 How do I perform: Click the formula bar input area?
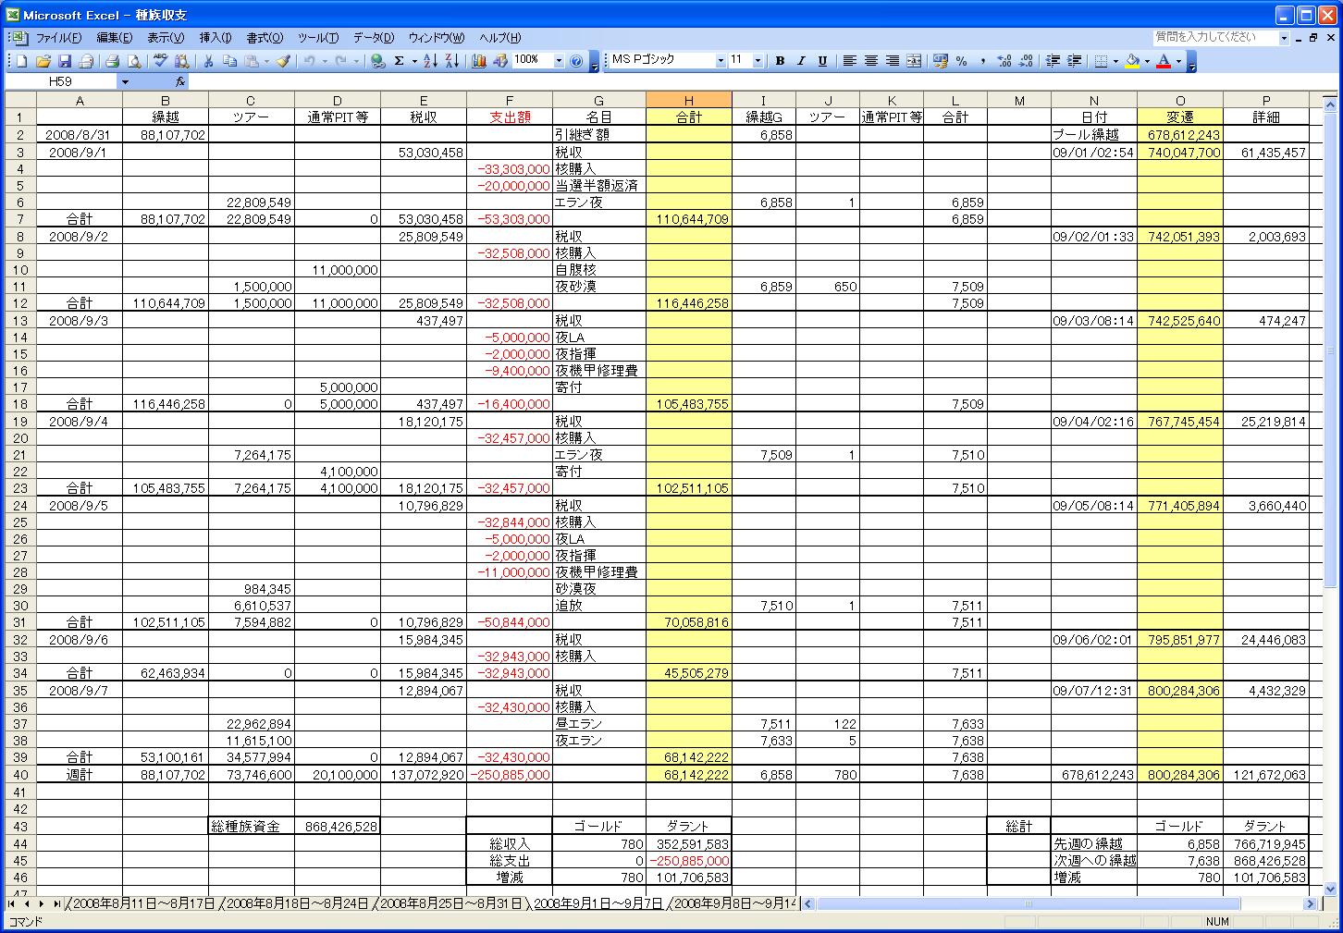[x=763, y=81]
